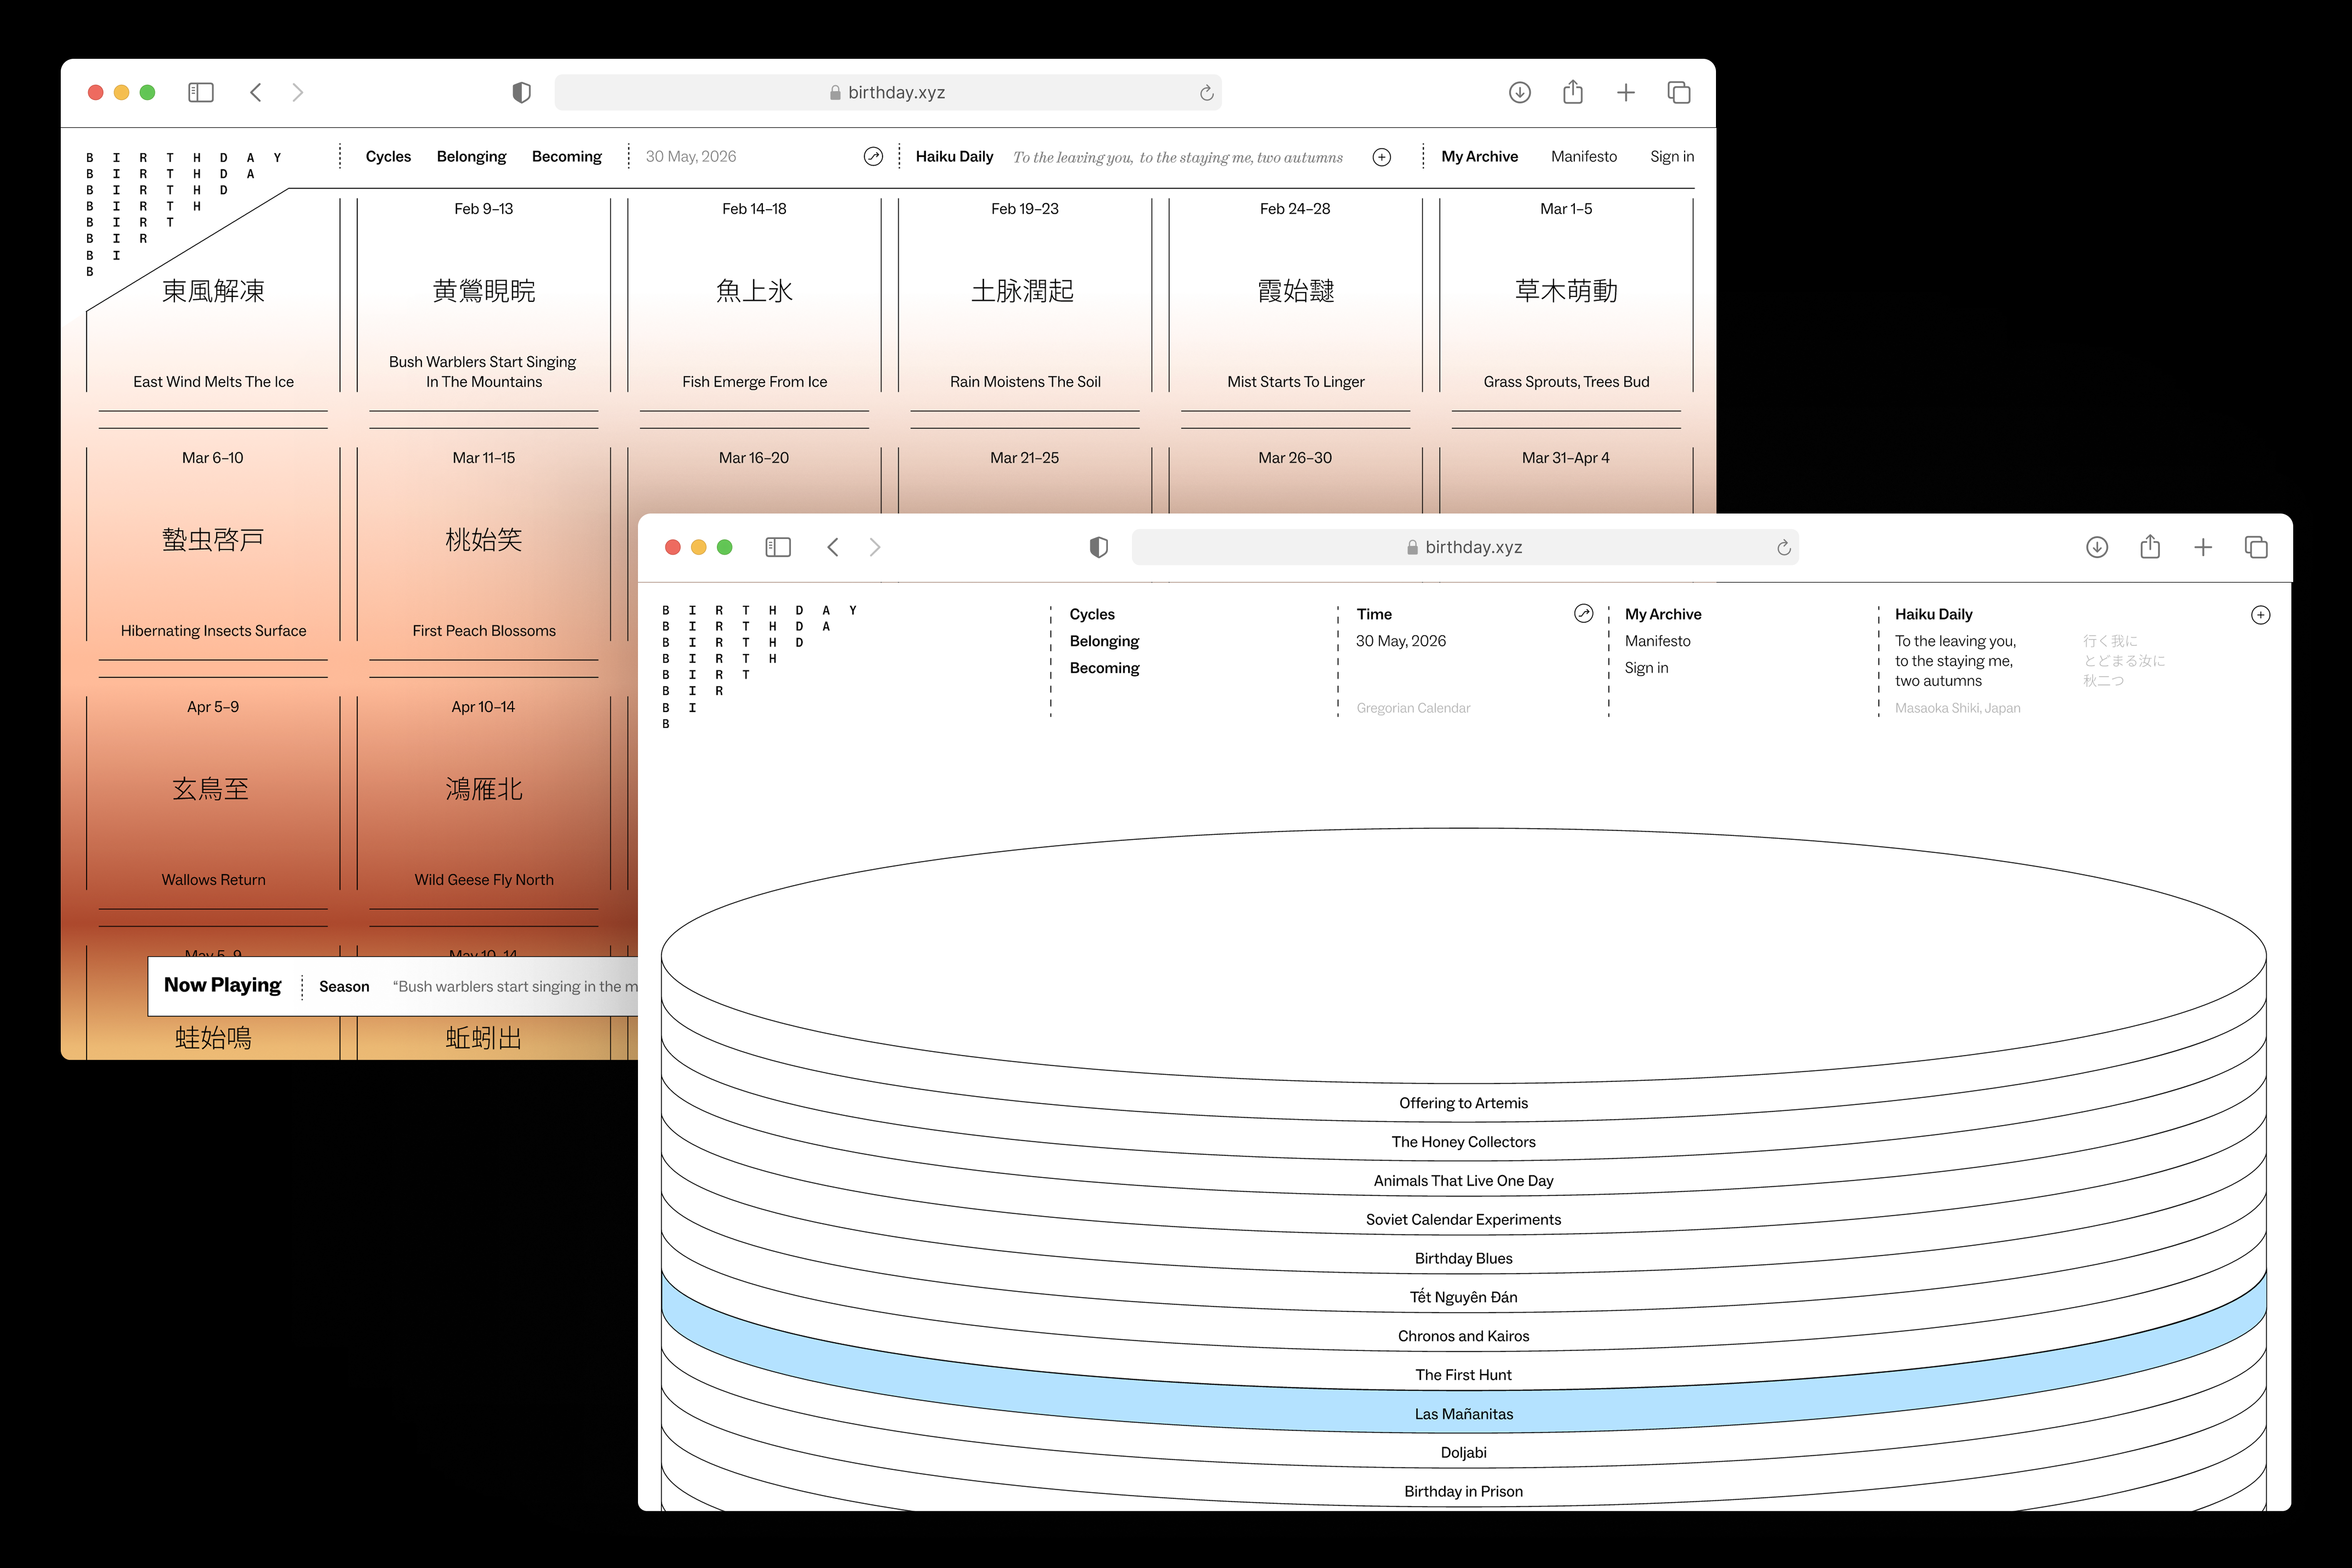Expand Haiku Daily plus icon in back window
This screenshot has height=1568, width=2352.
(x=1382, y=157)
